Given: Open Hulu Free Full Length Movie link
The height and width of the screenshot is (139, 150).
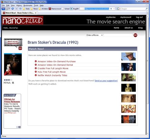Looking at the screenshot, I should point(52,72).
